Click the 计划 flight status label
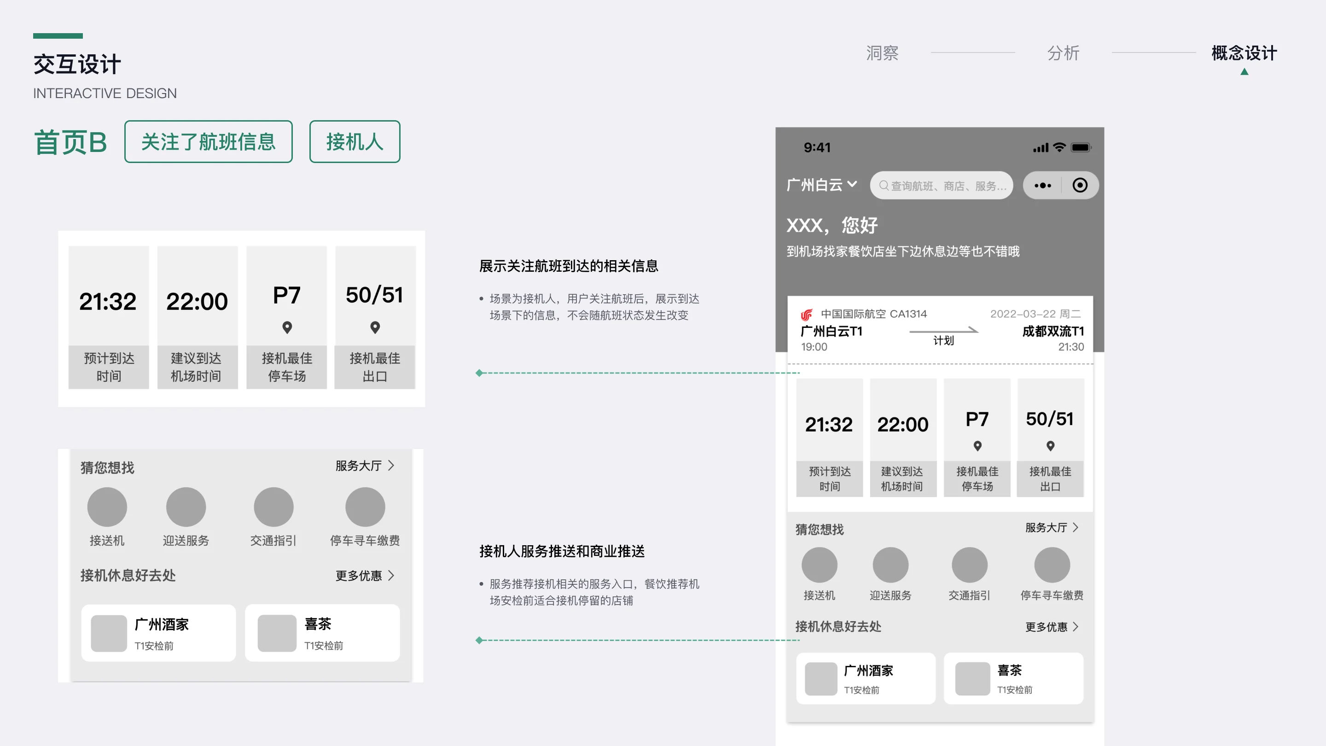The image size is (1326, 746). point(943,340)
